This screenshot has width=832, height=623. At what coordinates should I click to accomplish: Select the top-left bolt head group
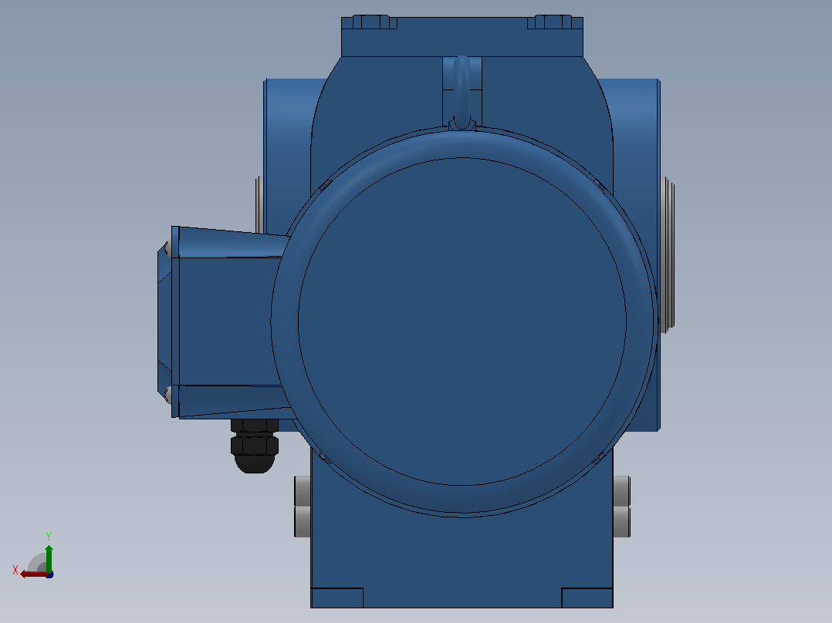coord(370,22)
